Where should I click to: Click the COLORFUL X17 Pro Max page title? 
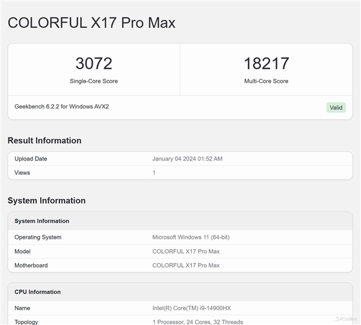[x=91, y=22]
